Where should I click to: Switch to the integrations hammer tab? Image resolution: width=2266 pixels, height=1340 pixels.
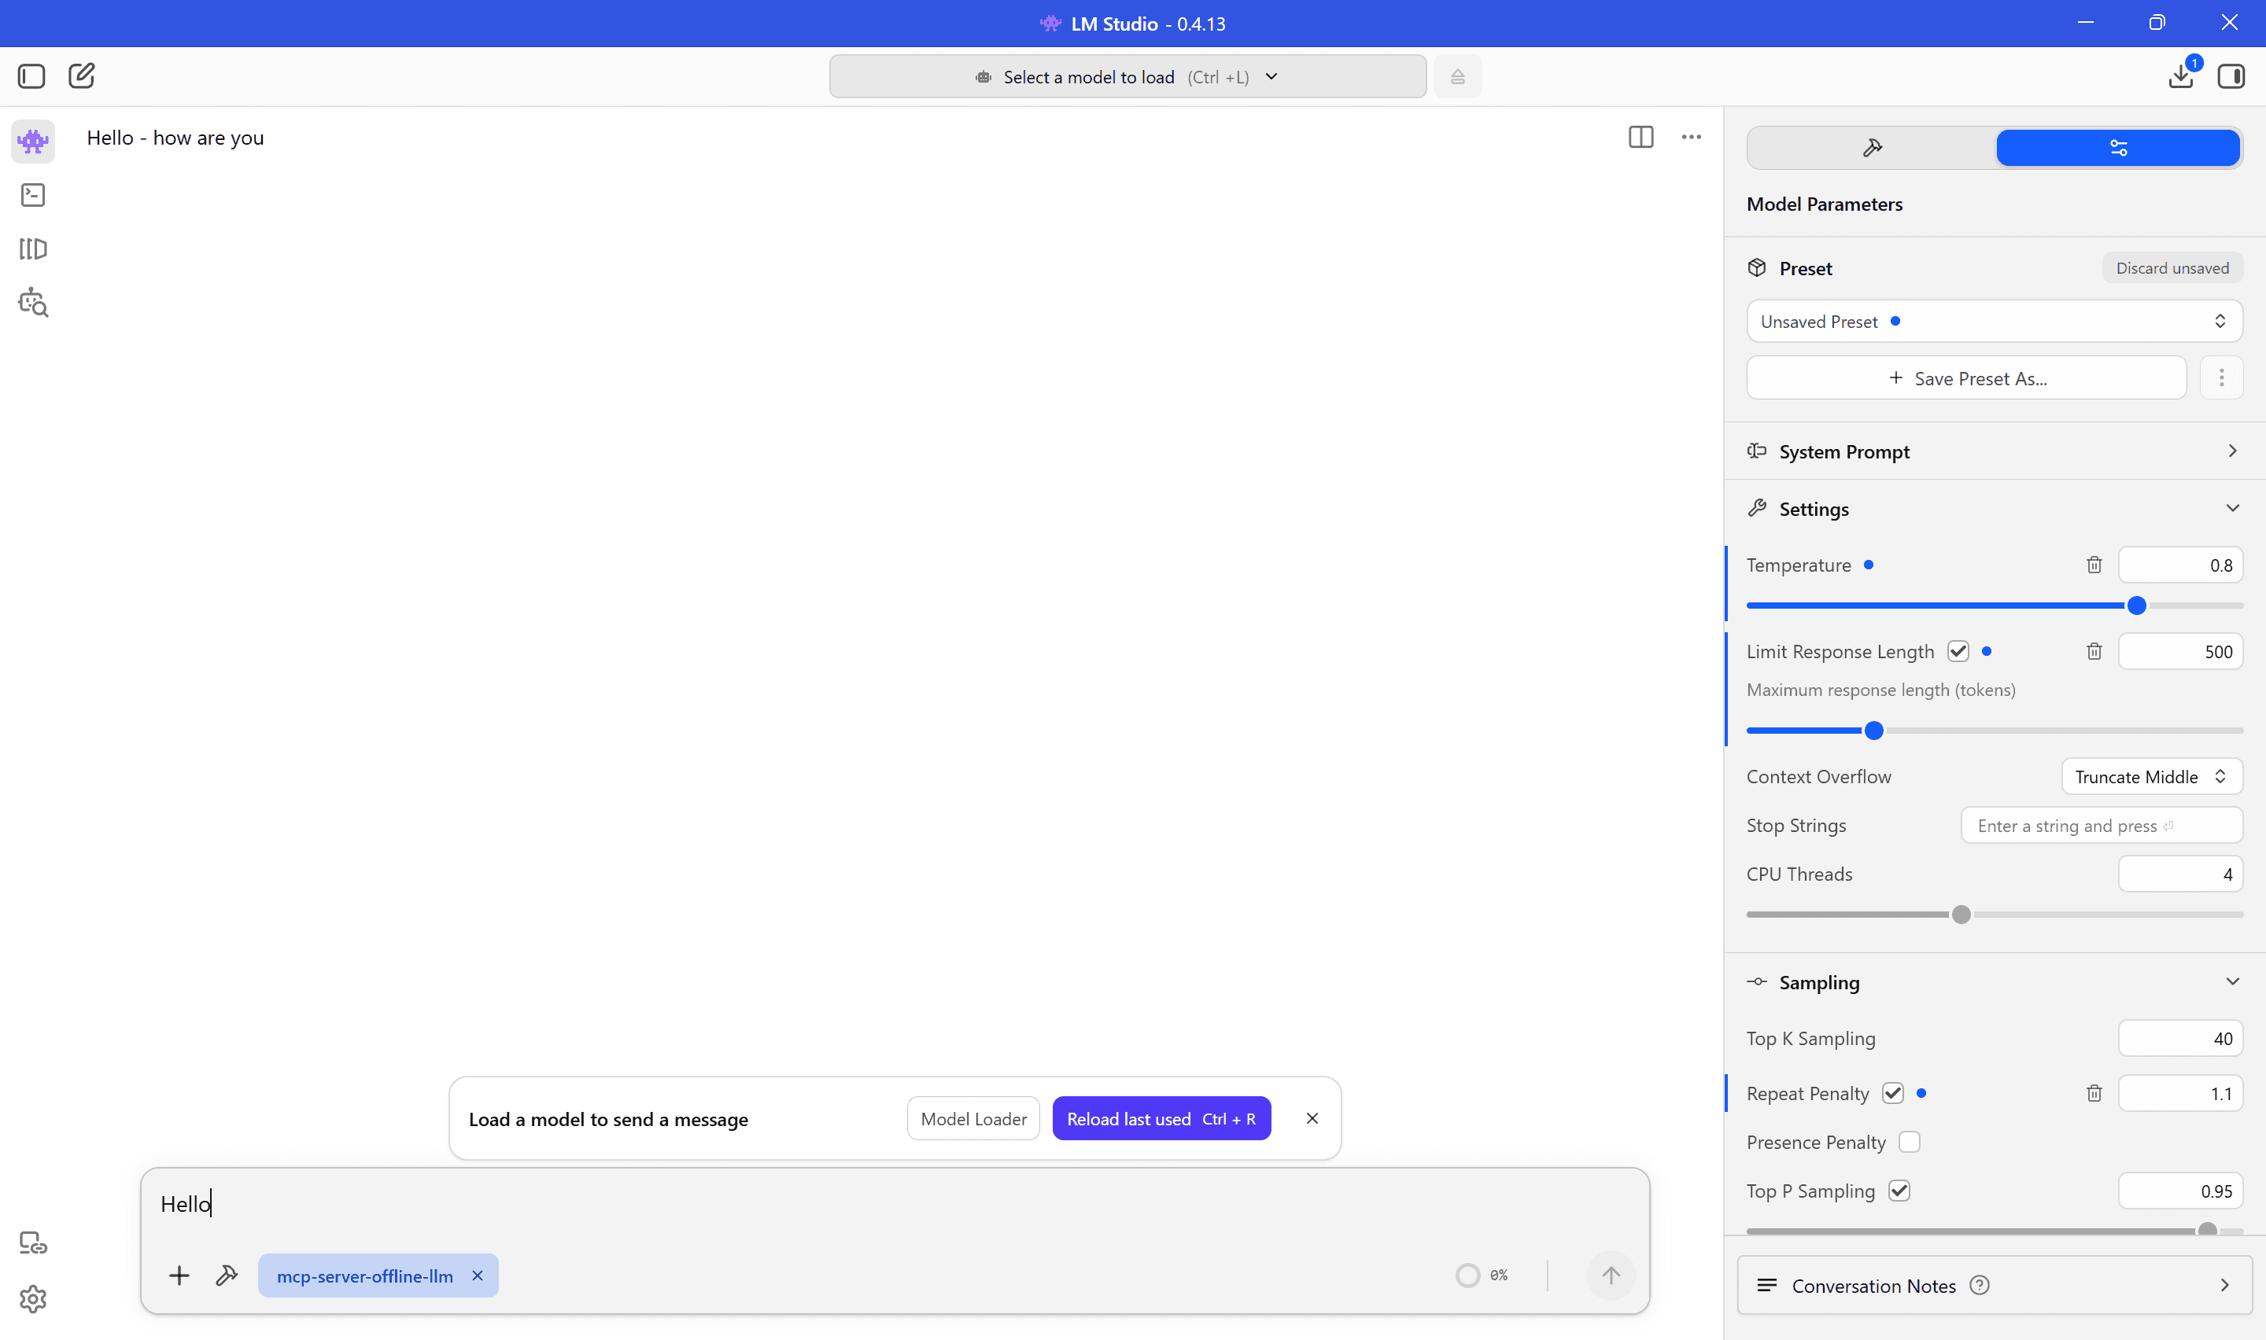[x=1873, y=148]
